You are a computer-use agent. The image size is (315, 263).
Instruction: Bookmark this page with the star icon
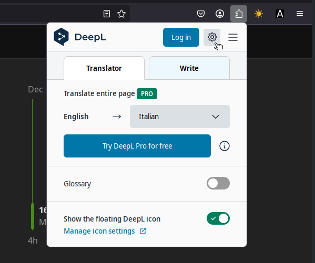coord(121,14)
